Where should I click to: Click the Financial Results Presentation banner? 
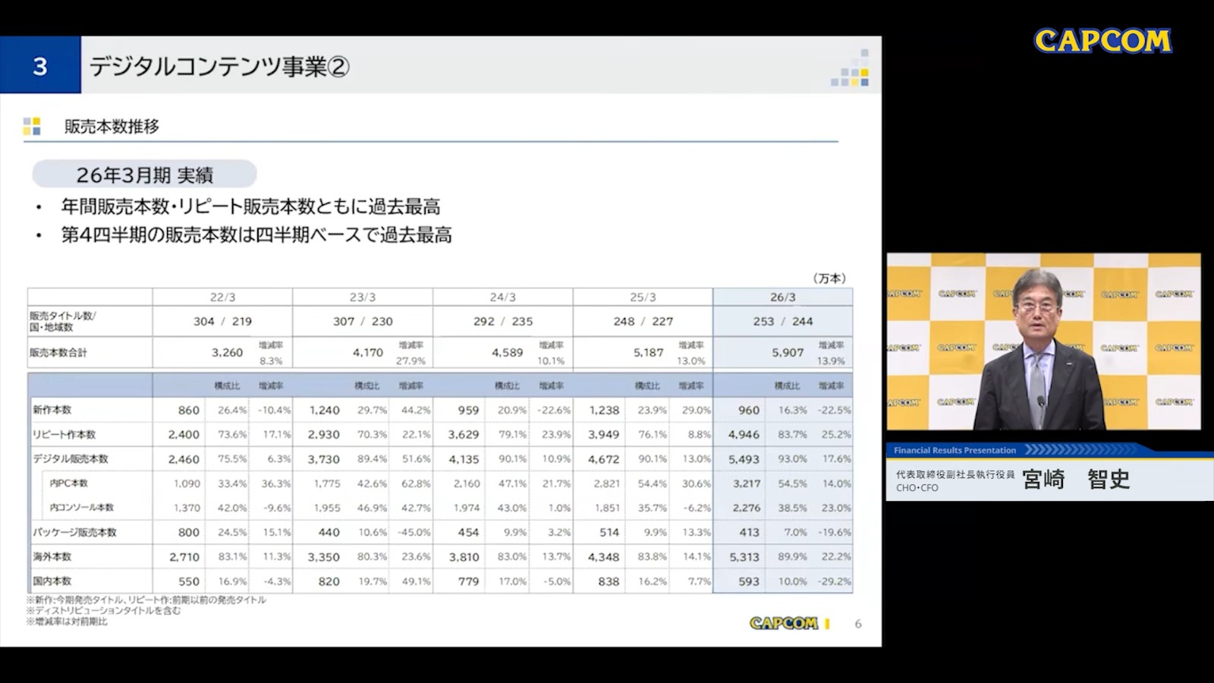click(955, 450)
